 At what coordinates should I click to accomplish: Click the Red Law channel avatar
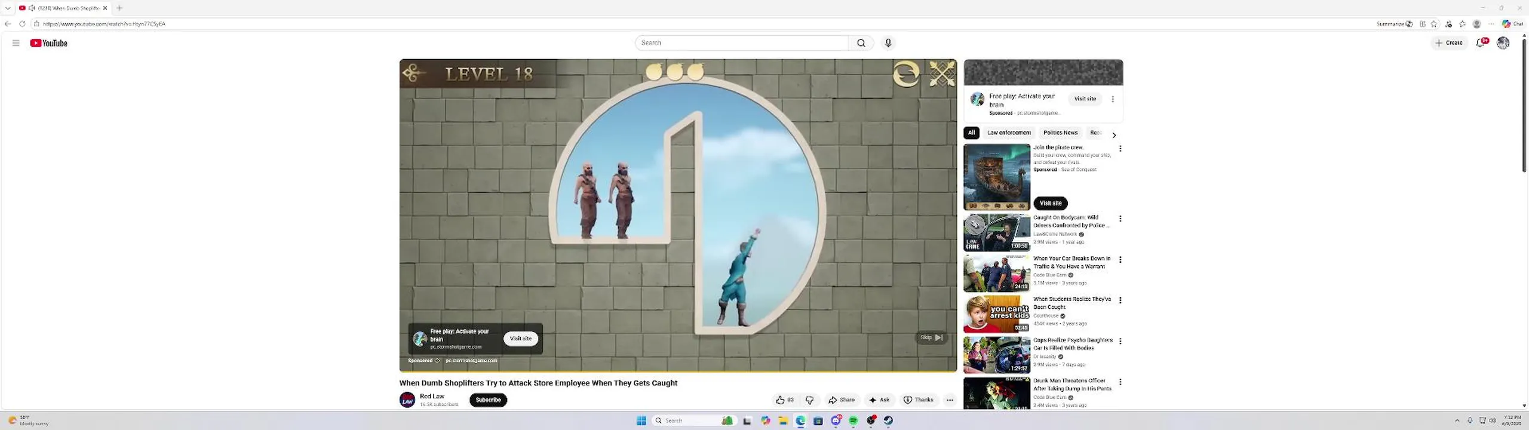(407, 400)
